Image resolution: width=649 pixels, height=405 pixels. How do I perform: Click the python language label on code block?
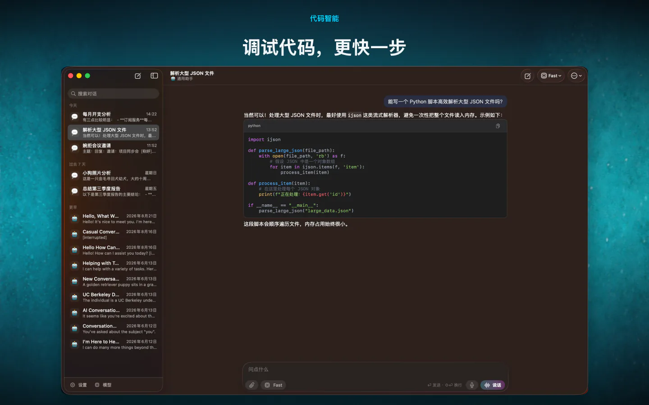pyautogui.click(x=254, y=126)
